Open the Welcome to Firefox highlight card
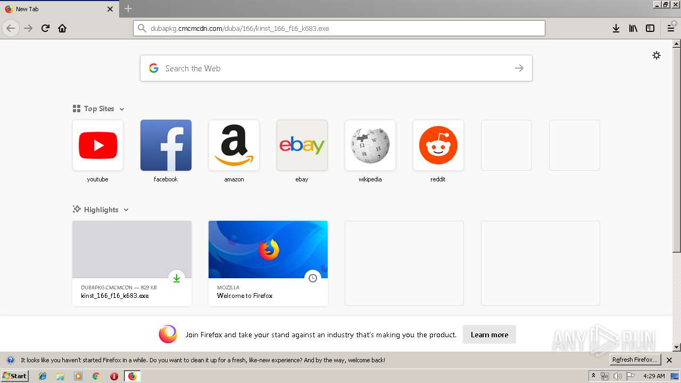The width and height of the screenshot is (681, 383). 268,263
